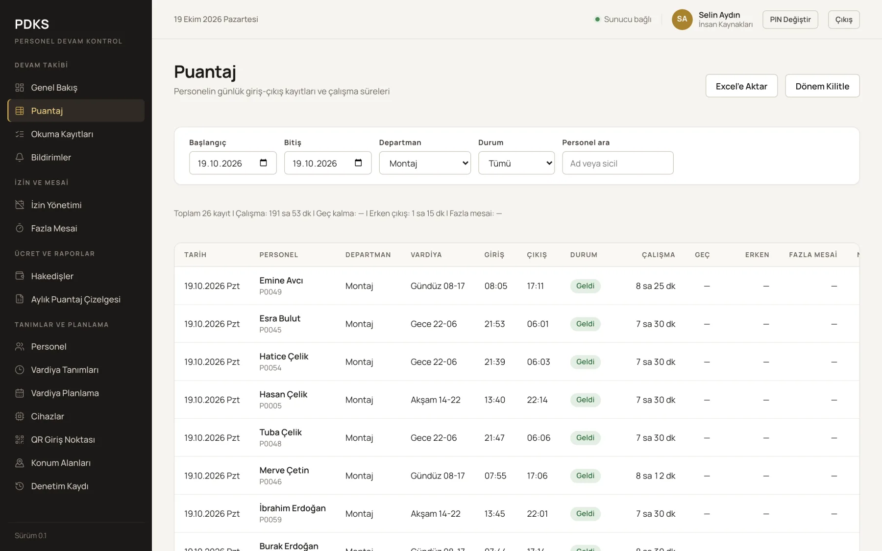882x551 pixels.
Task: Click PIN Değiştir button
Action: click(790, 20)
